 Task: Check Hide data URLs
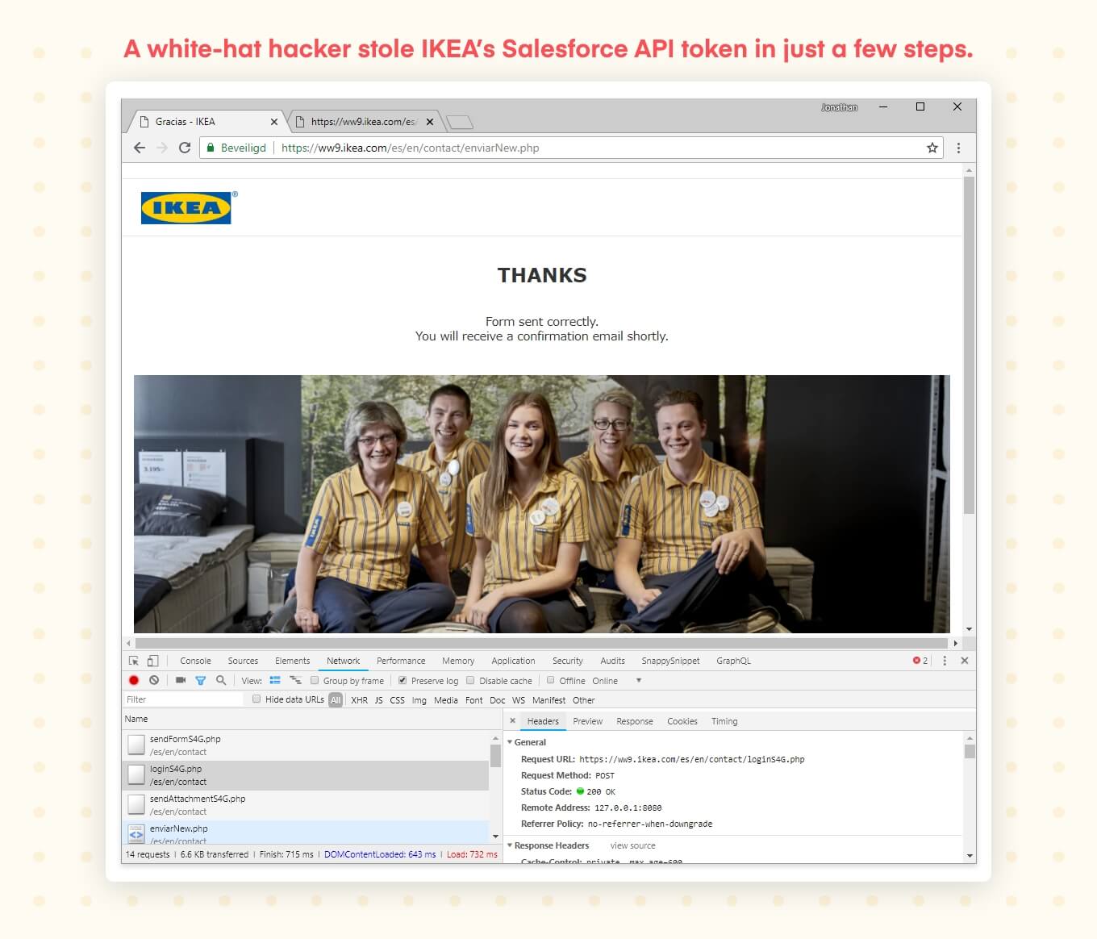[x=257, y=699]
